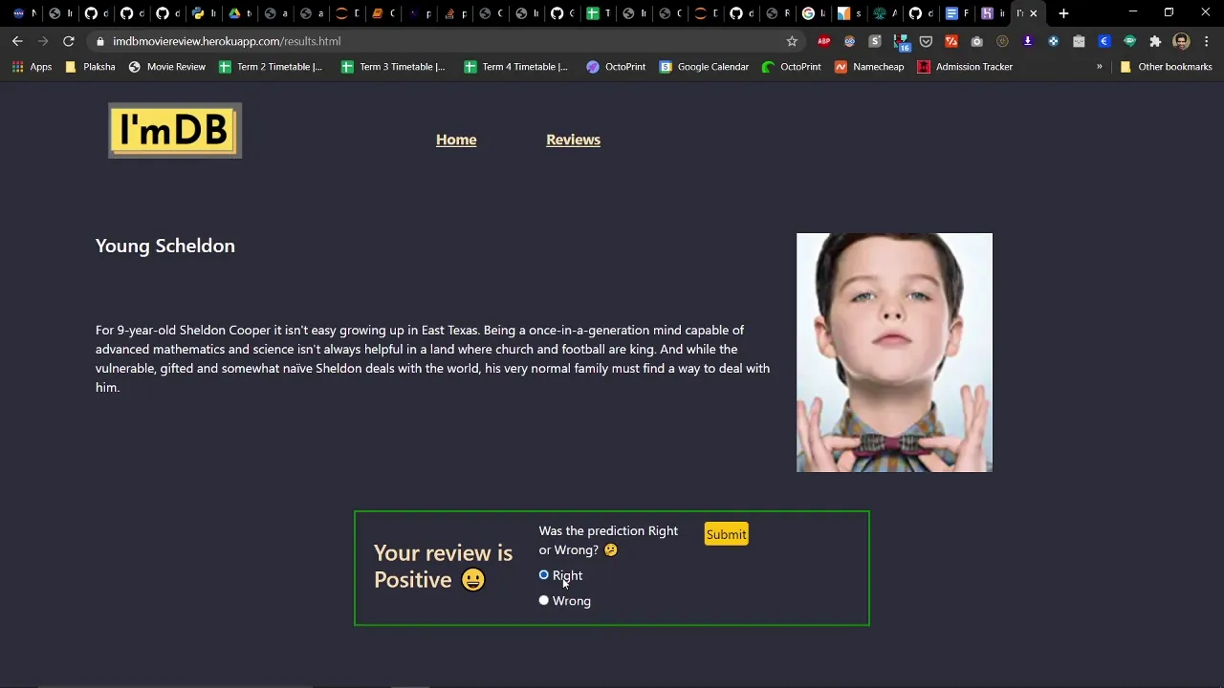Image resolution: width=1224 pixels, height=688 pixels.
Task: Expand the hidden bookmarks chevron
Action: click(1099, 67)
